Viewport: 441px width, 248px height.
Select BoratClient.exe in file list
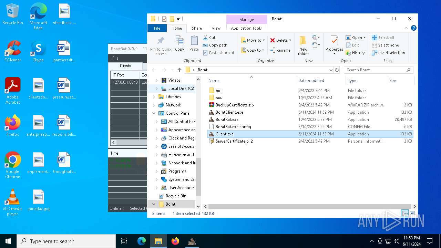(229, 112)
